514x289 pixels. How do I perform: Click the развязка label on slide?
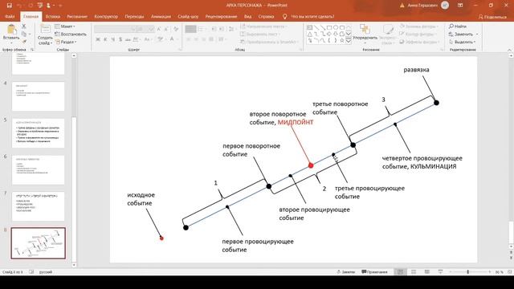click(416, 70)
